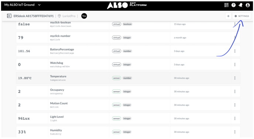Image resolution: width=254 pixels, height=139 pixels.
Task: Click the boolean tag on myclick-boolean row
Action: 127,24
